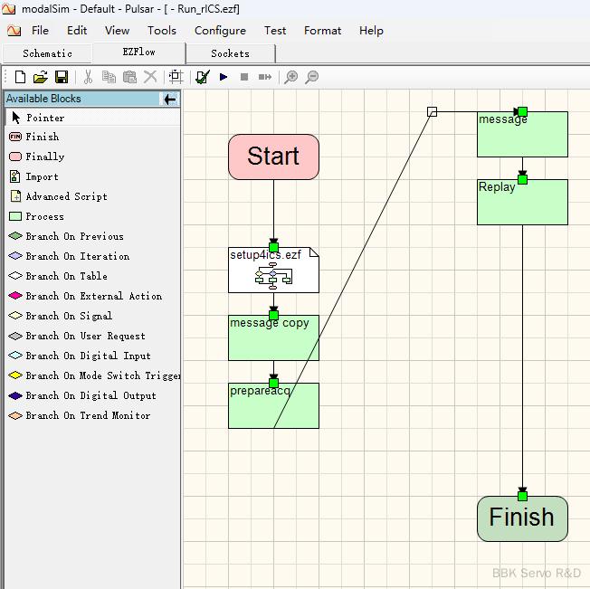Open a file using the folder icon

pos(41,77)
